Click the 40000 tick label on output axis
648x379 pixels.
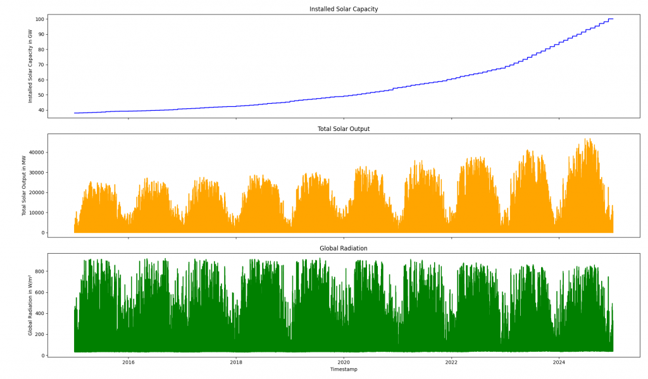pyautogui.click(x=34, y=152)
